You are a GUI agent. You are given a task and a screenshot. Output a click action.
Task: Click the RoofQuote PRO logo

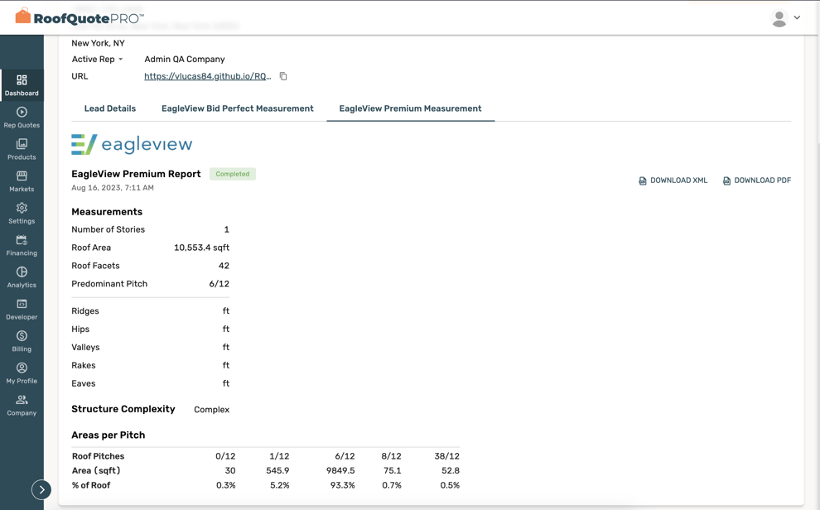(x=80, y=17)
